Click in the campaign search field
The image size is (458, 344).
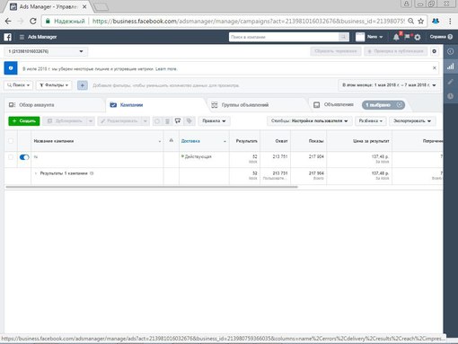click(x=284, y=37)
